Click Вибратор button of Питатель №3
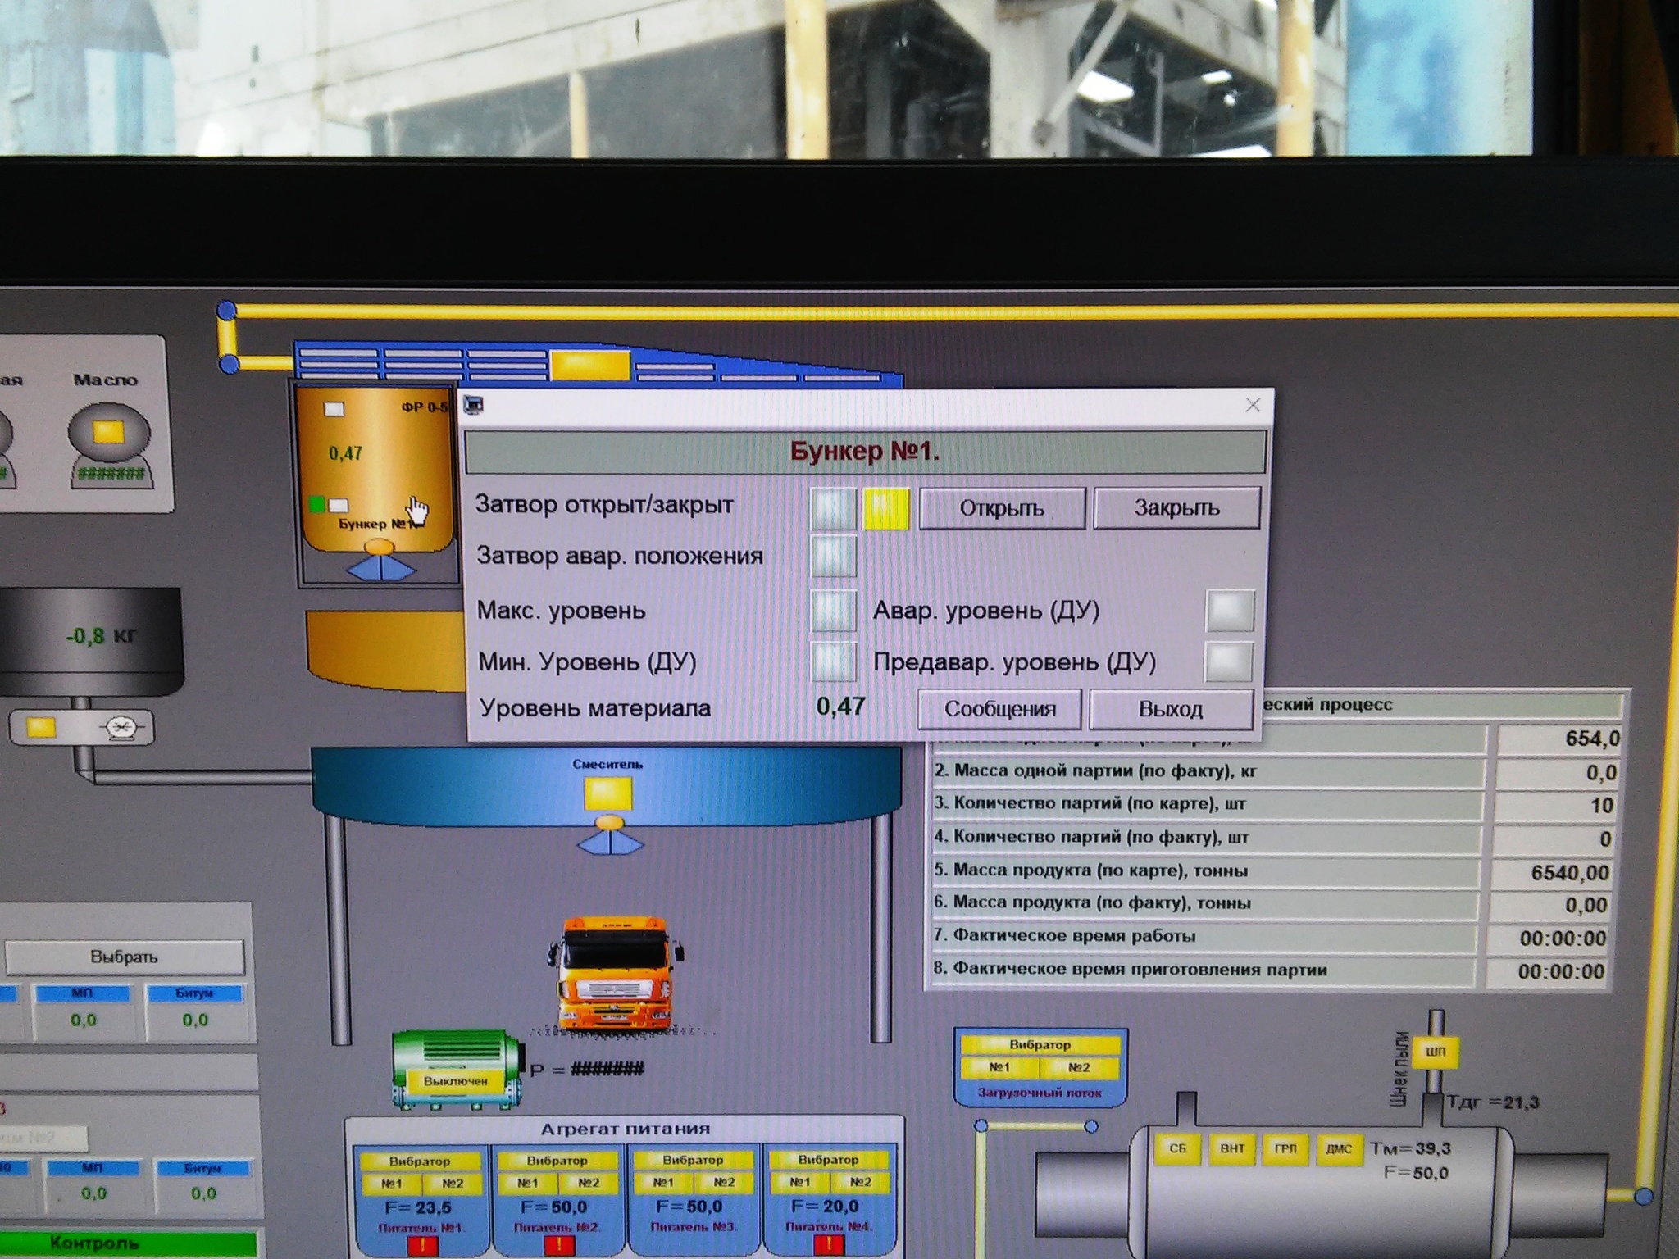This screenshot has height=1259, width=1679. (x=693, y=1160)
